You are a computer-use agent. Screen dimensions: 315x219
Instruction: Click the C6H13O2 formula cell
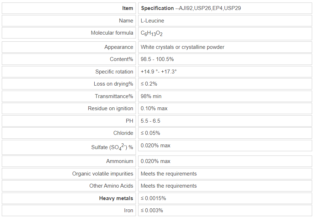[152, 33]
